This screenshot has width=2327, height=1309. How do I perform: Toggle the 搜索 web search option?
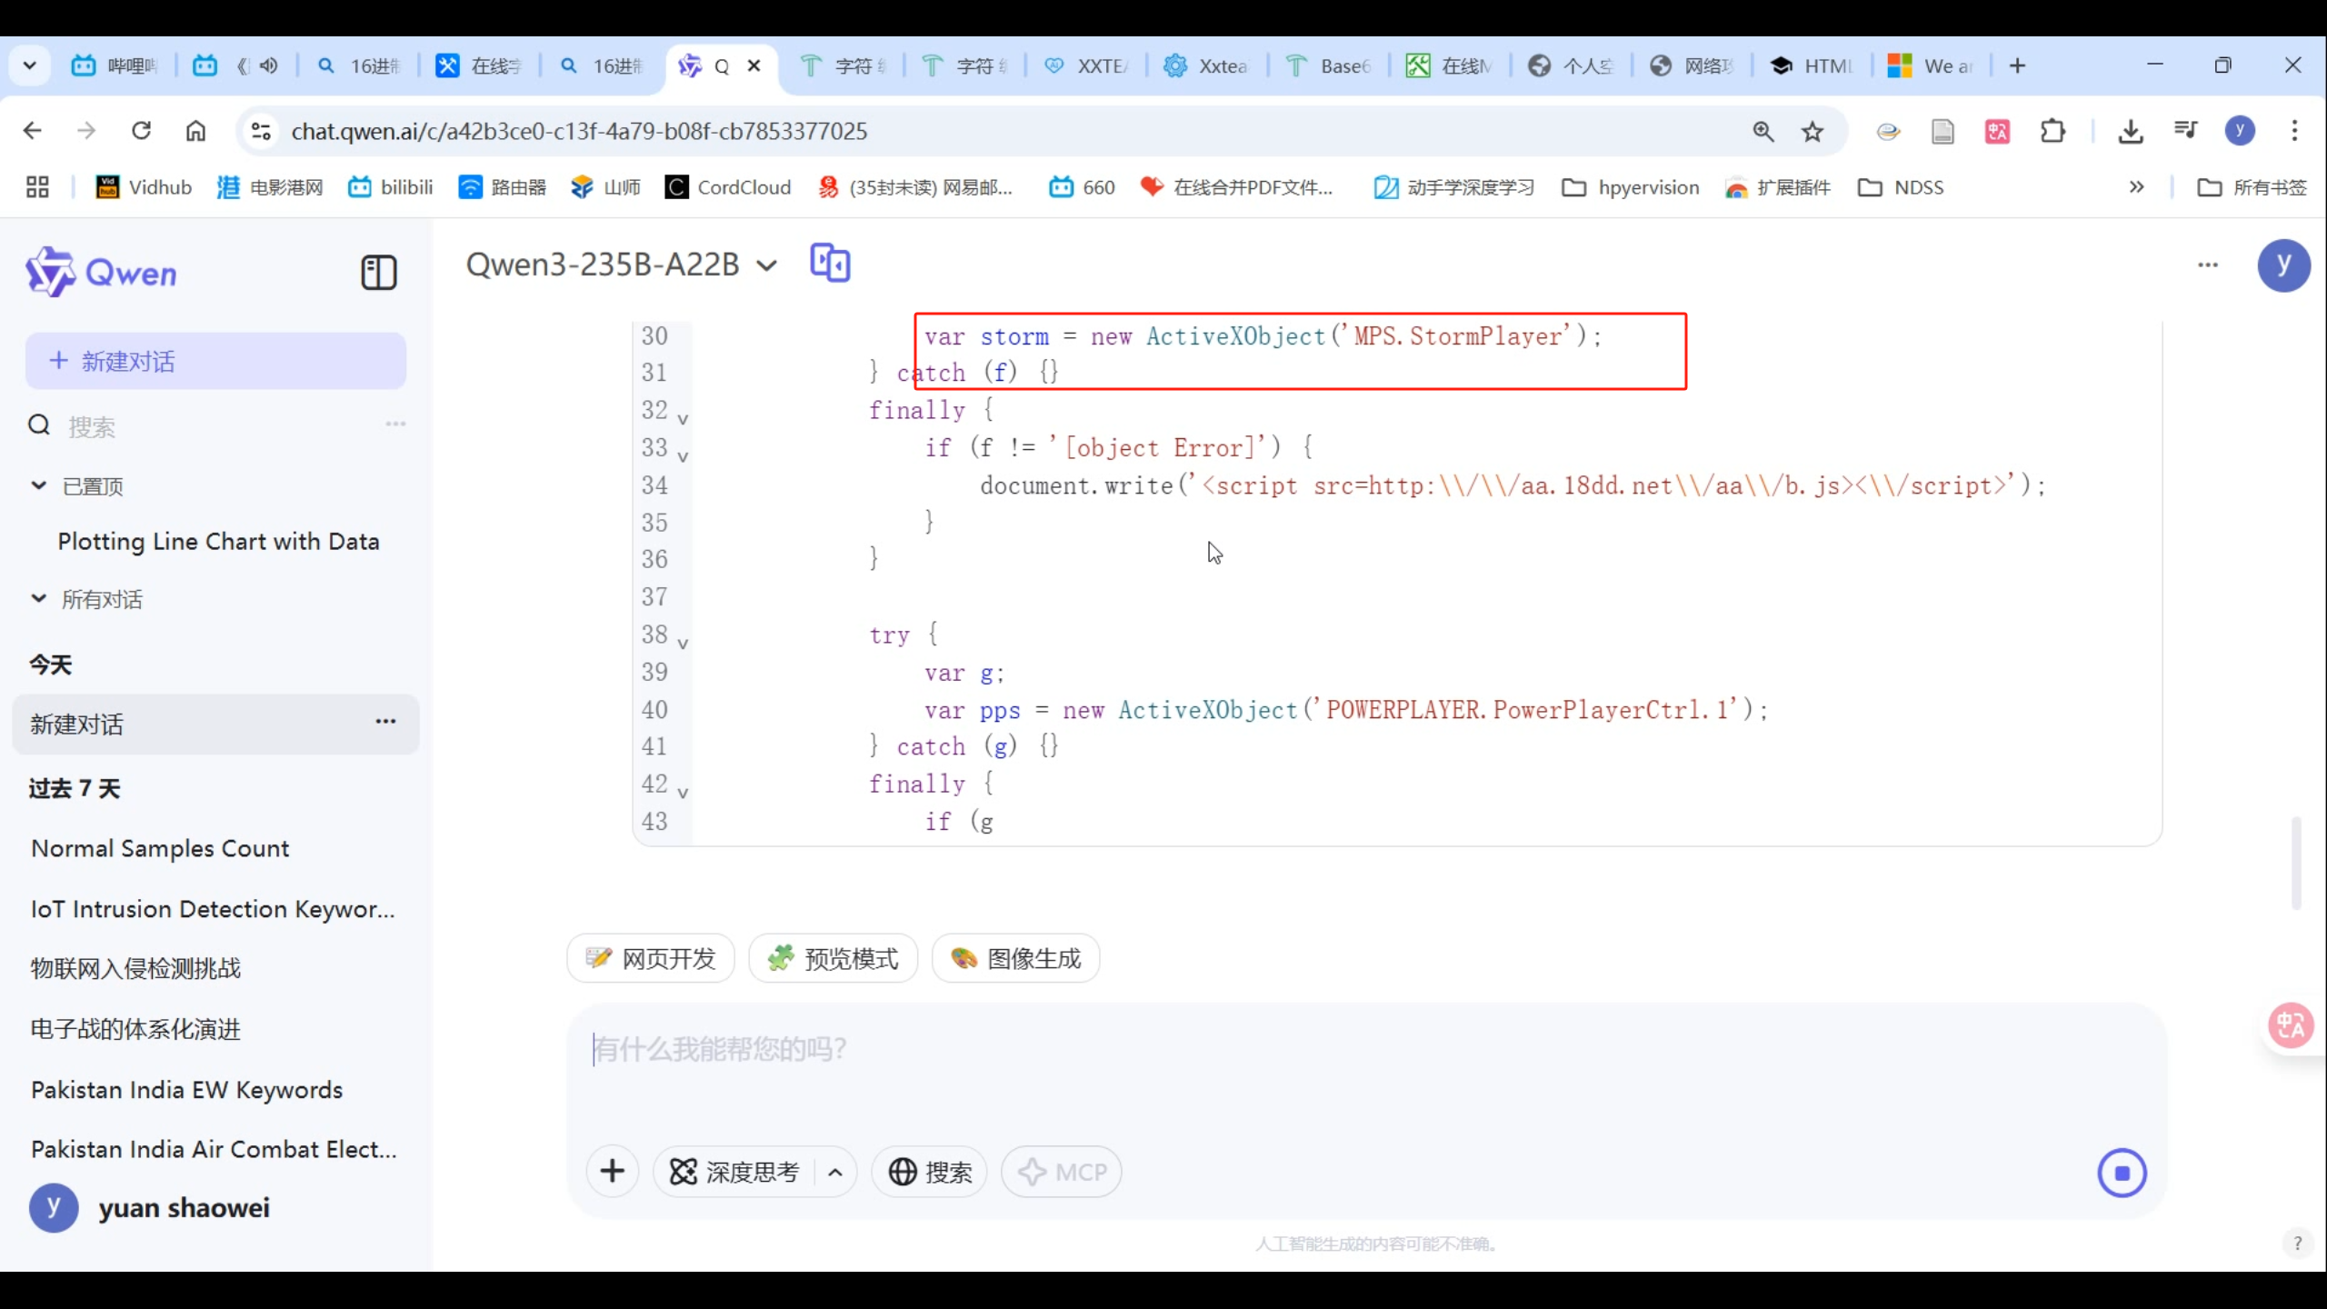929,1172
